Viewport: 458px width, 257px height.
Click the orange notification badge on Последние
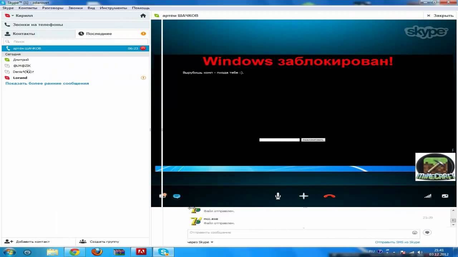point(143,34)
